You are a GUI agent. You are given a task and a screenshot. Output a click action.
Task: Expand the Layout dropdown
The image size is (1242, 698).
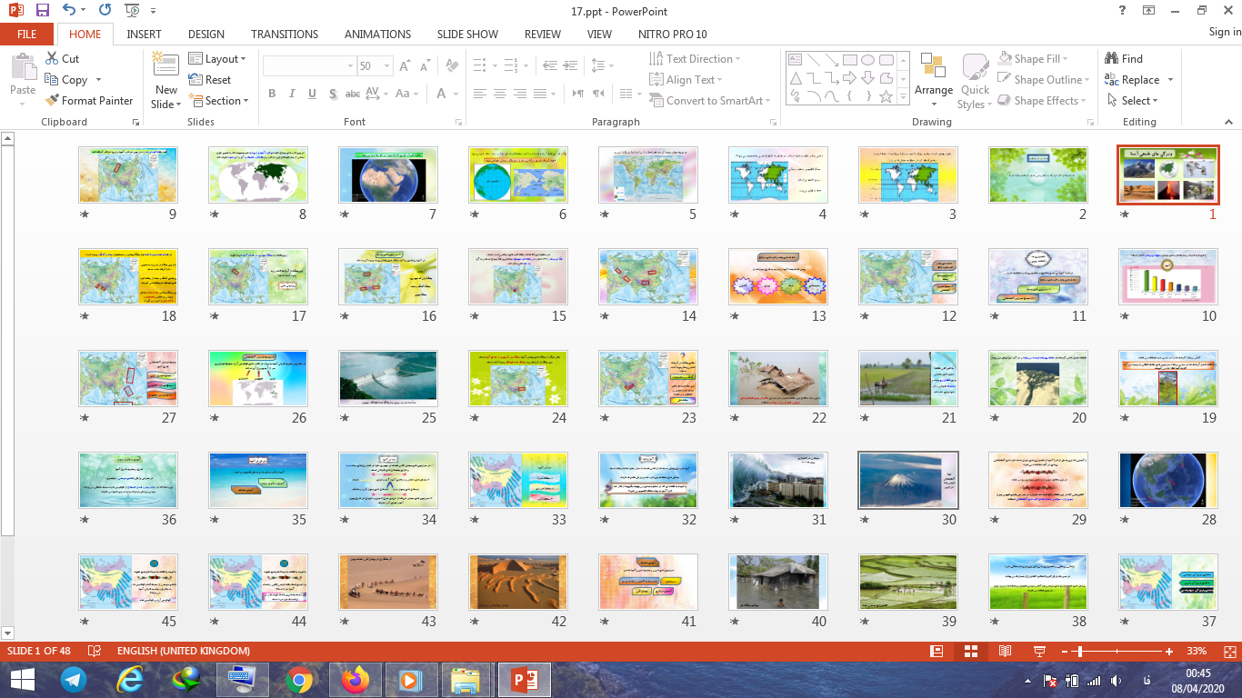[x=218, y=58]
